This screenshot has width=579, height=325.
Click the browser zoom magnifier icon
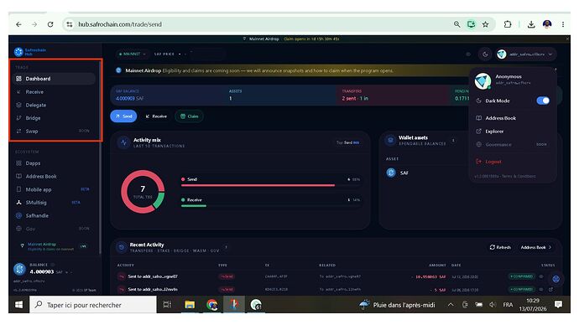456,24
